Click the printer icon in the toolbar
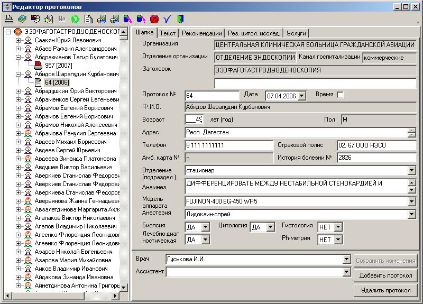Viewport: 423px width, 304px height. pos(9,19)
